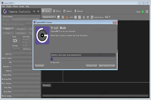Image resolution: width=151 pixels, height=100 pixels.
Task: Click the green Ready status checkmark
Action: pyautogui.click(x=143, y=12)
